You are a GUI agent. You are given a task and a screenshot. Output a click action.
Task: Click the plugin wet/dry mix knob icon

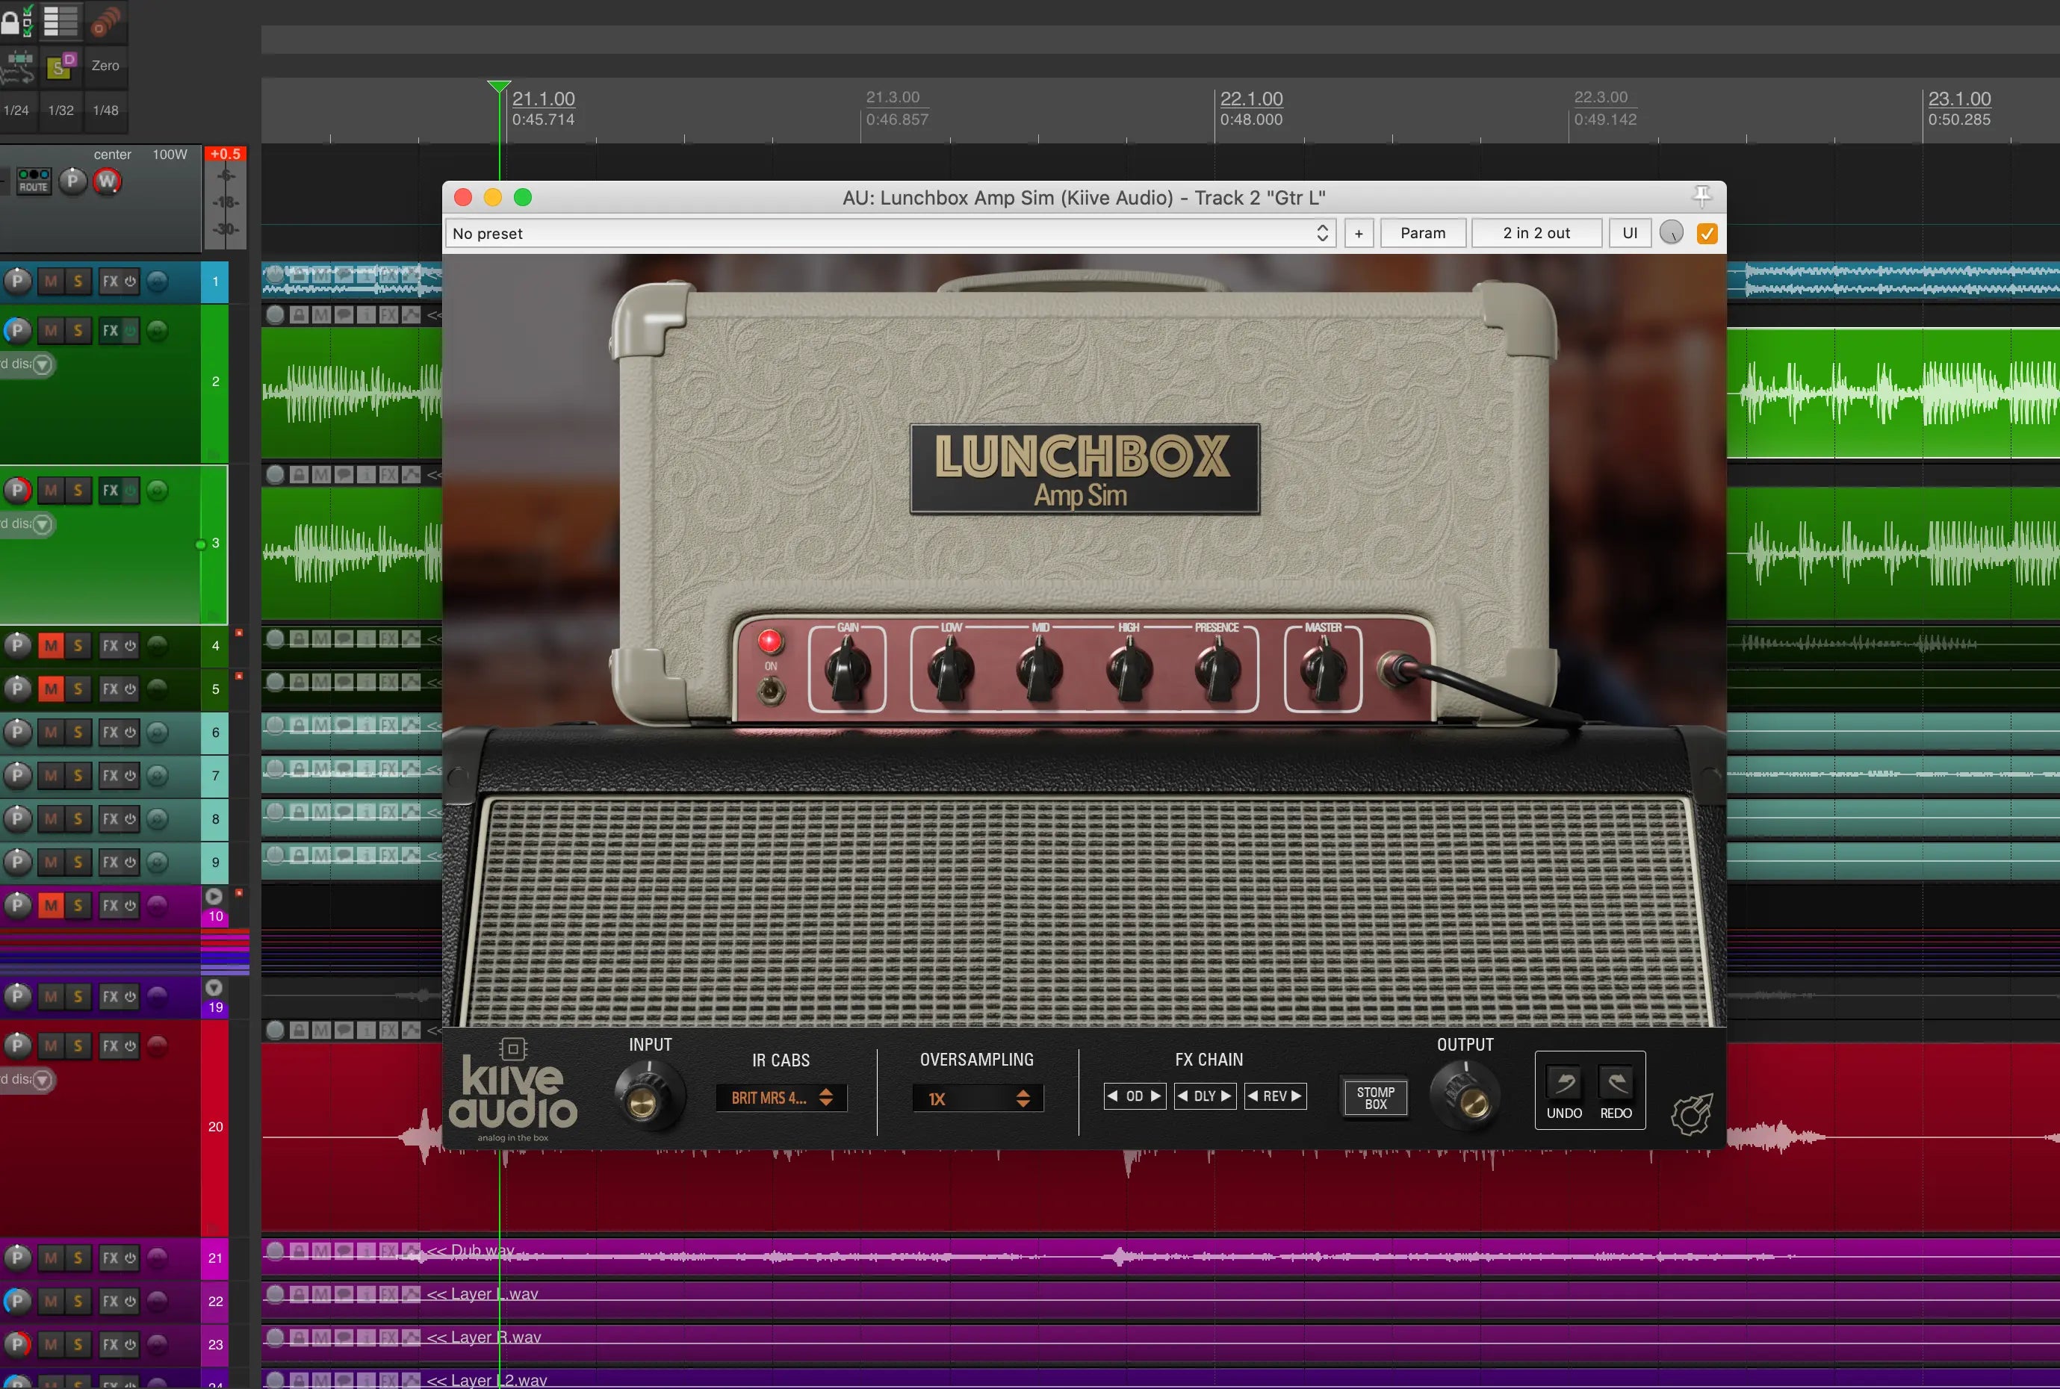[x=1671, y=233]
